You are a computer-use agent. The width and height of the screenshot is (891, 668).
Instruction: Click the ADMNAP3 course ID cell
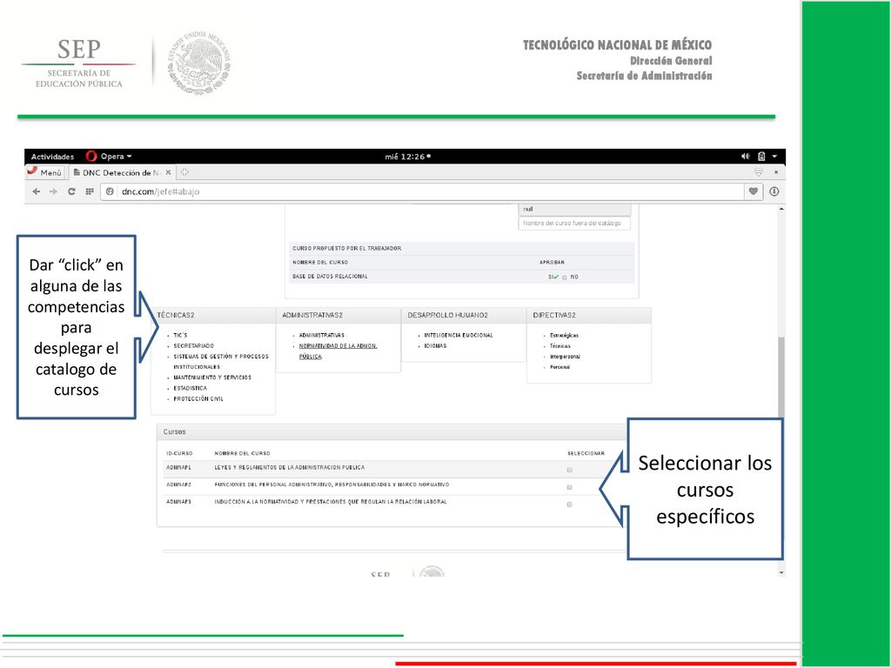179,502
